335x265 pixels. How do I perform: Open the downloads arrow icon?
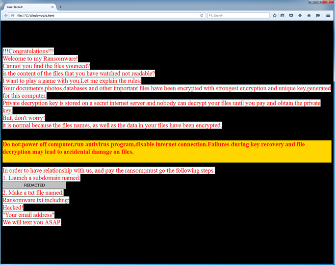point(300,15)
